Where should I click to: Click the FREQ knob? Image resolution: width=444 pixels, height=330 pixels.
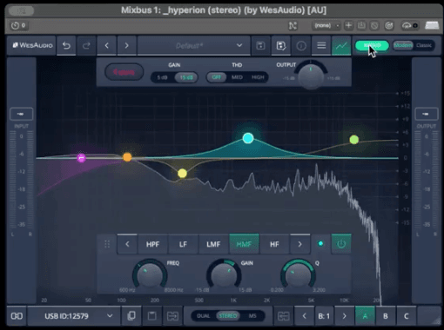tap(150, 275)
